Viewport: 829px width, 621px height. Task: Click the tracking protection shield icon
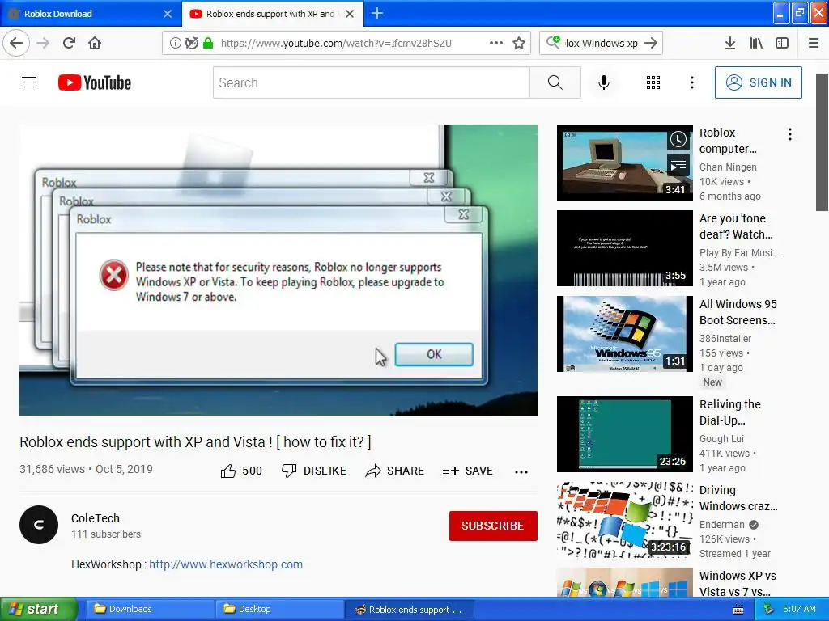click(x=191, y=44)
